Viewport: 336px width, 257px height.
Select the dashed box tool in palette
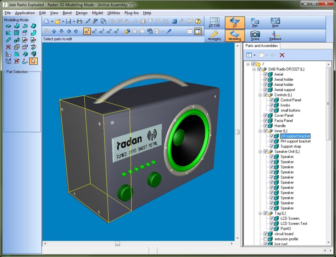(x=25, y=33)
